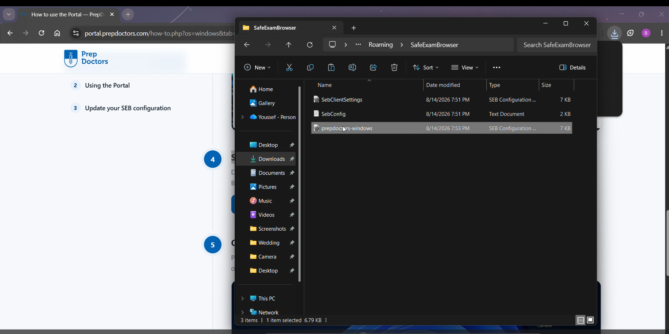Click the Search SafeExamBrowser field
Viewport: 669px width, 334px height.
click(x=557, y=45)
